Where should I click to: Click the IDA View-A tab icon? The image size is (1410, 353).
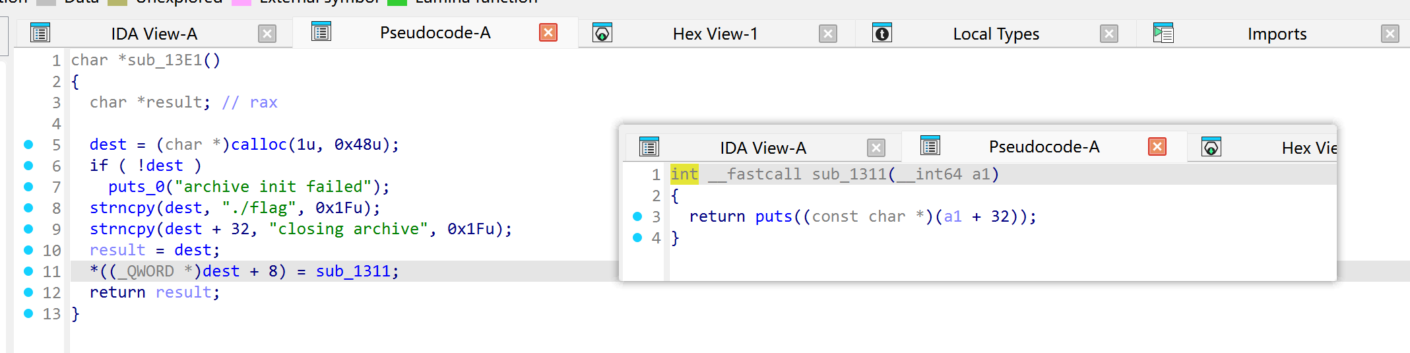click(x=40, y=33)
